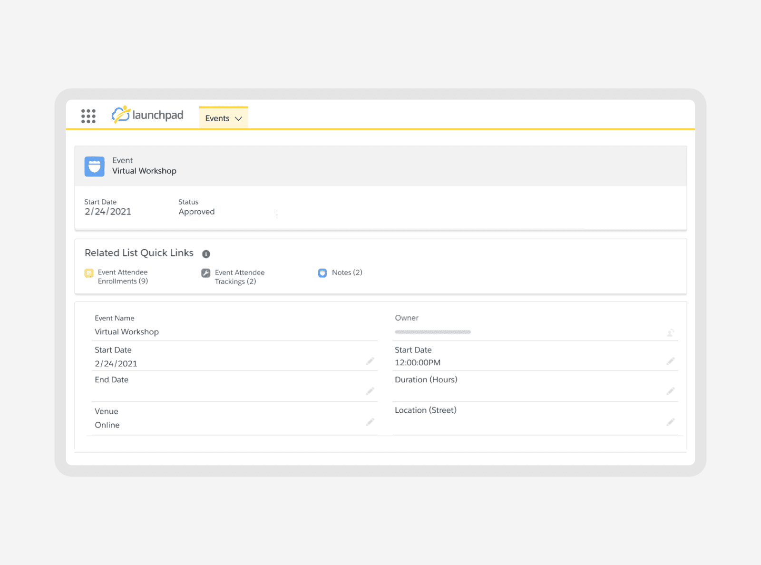Click the header Start Date 2/24/2021 value
Screen dimensions: 761x565
(108, 212)
